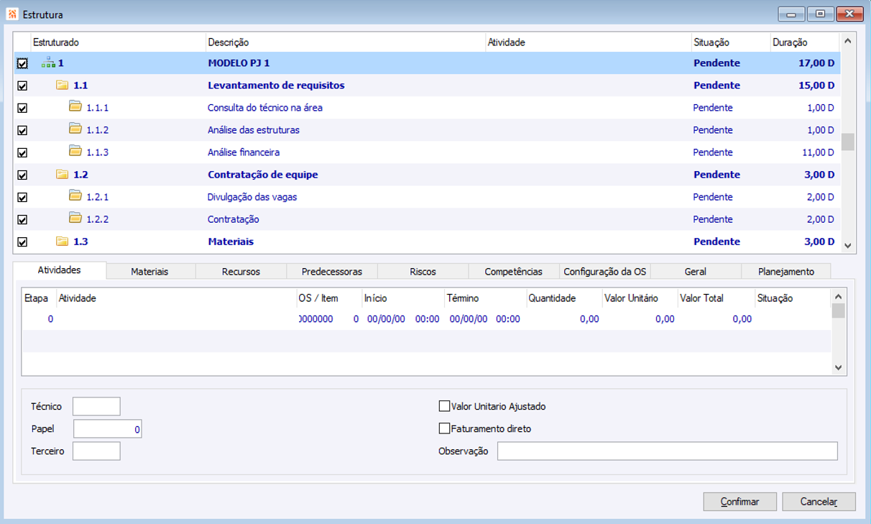Click the Valor Unitário column header
This screenshot has width=871, height=524.
tap(640, 298)
